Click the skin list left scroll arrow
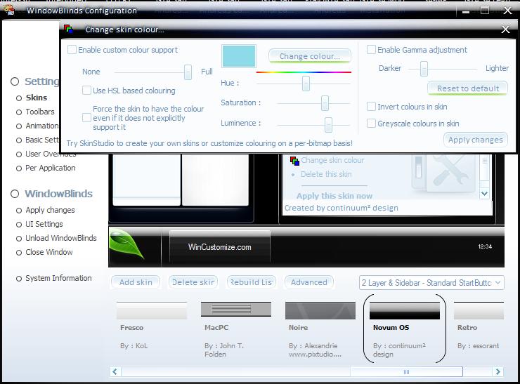 115,371
